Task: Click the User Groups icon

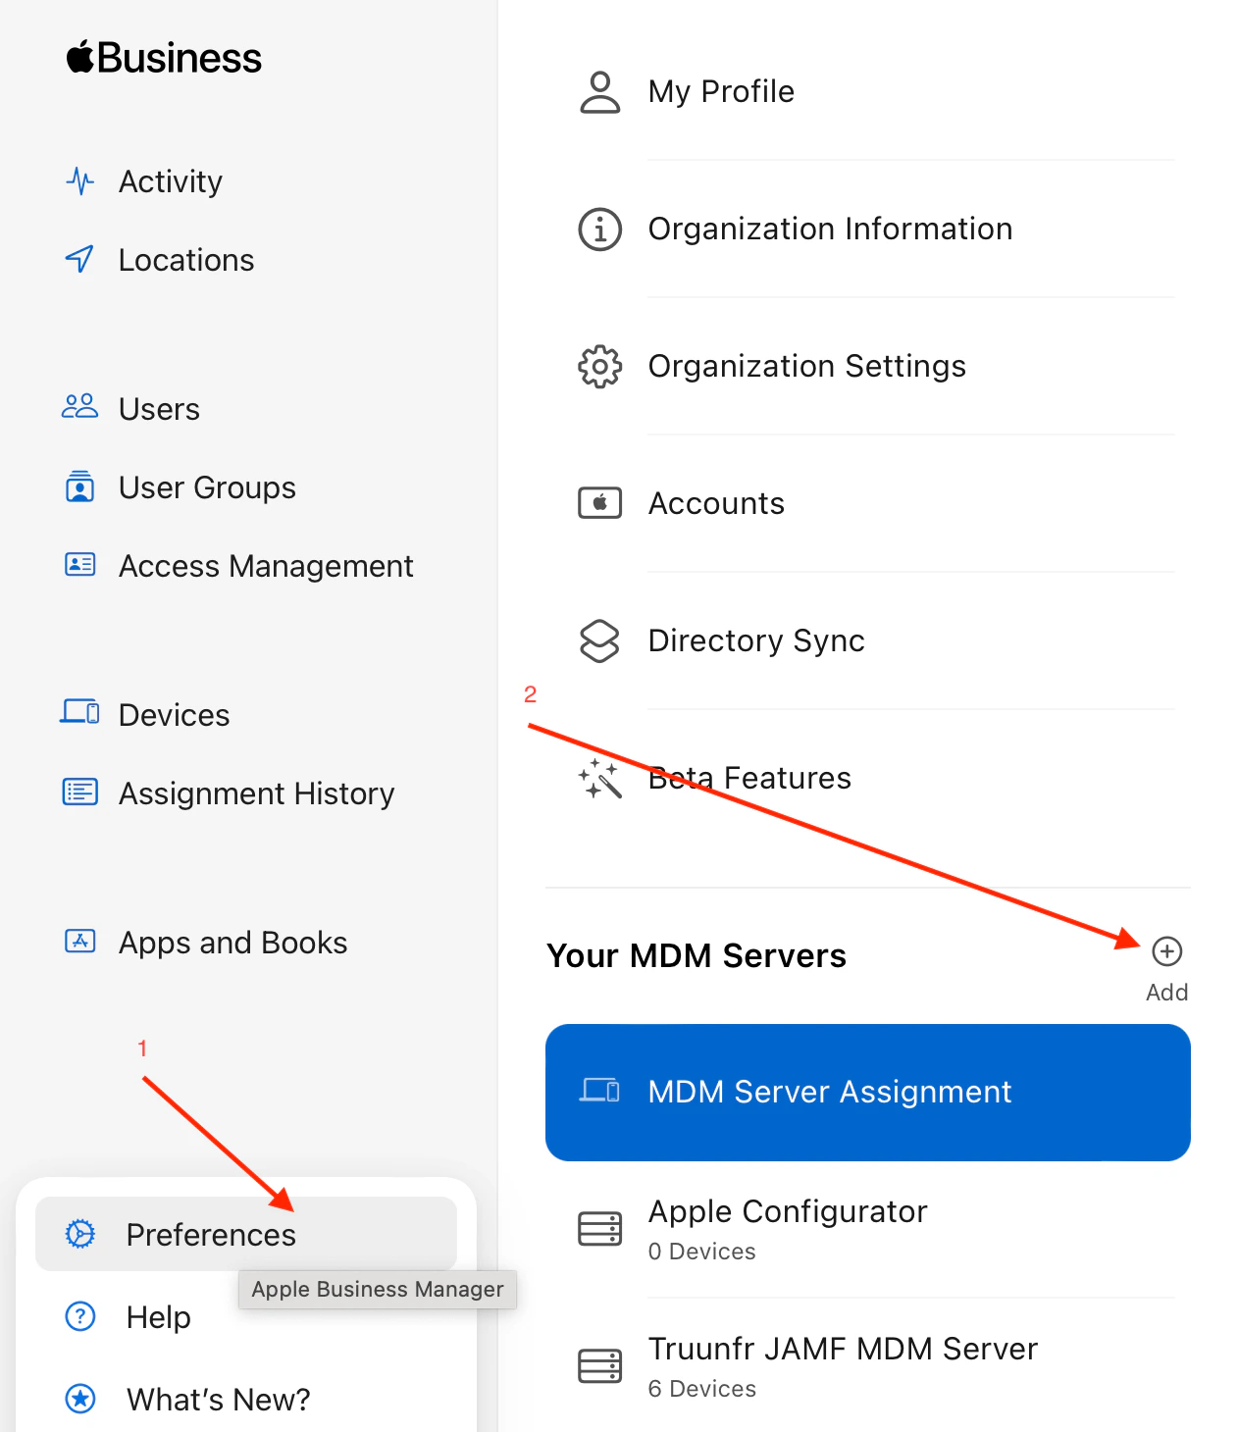Action: point(79,486)
